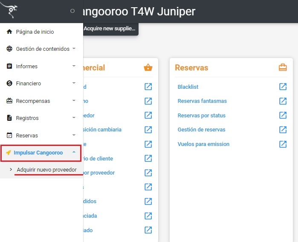Screen dimensions: 298x242
Task: Expand the Registros dropdown arrow
Action: 74,117
